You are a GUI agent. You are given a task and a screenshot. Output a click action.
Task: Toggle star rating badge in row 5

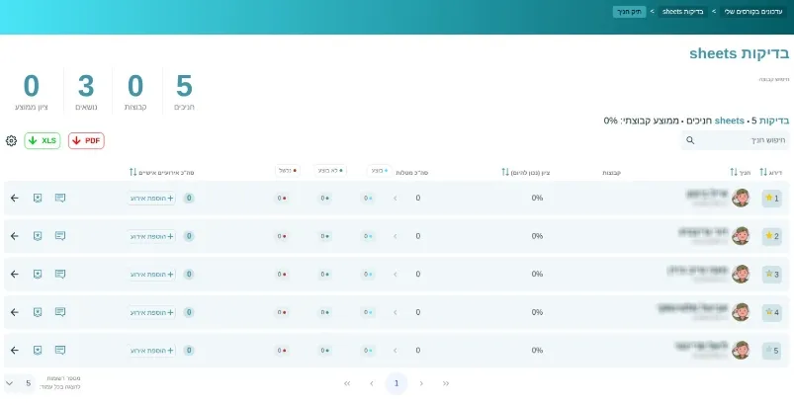coord(771,350)
